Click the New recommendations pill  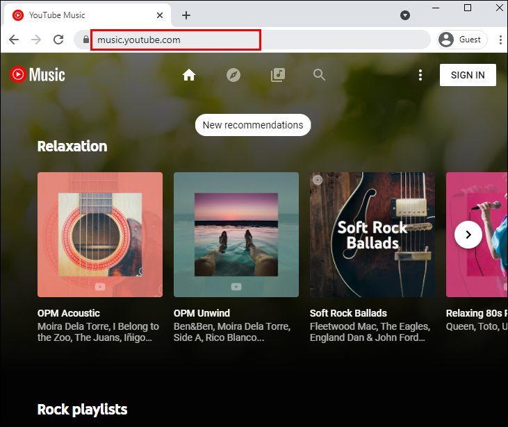253,125
